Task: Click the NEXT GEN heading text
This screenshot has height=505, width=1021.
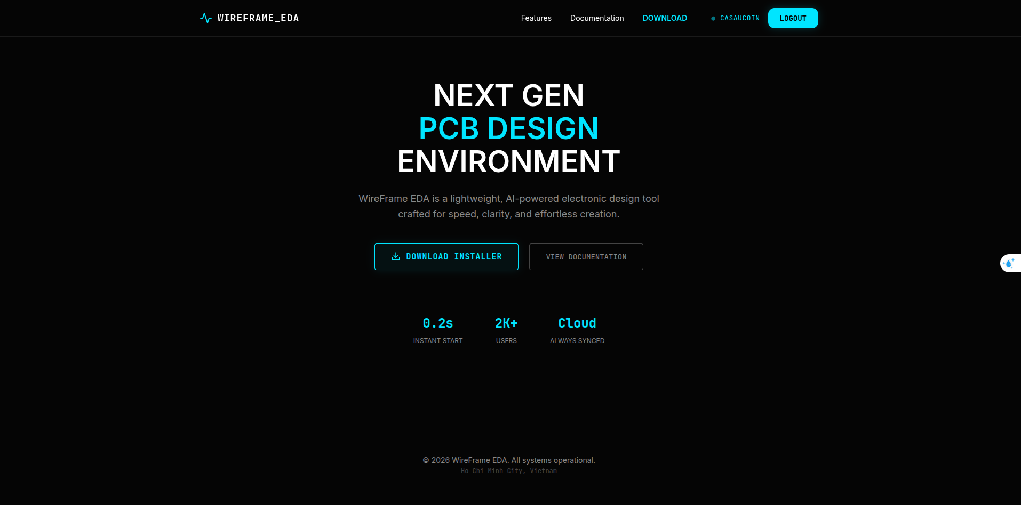Action: tap(509, 95)
